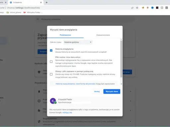Click the dialog scrollbar down arrow
This screenshot has width=170, height=127.
click(x=121, y=84)
